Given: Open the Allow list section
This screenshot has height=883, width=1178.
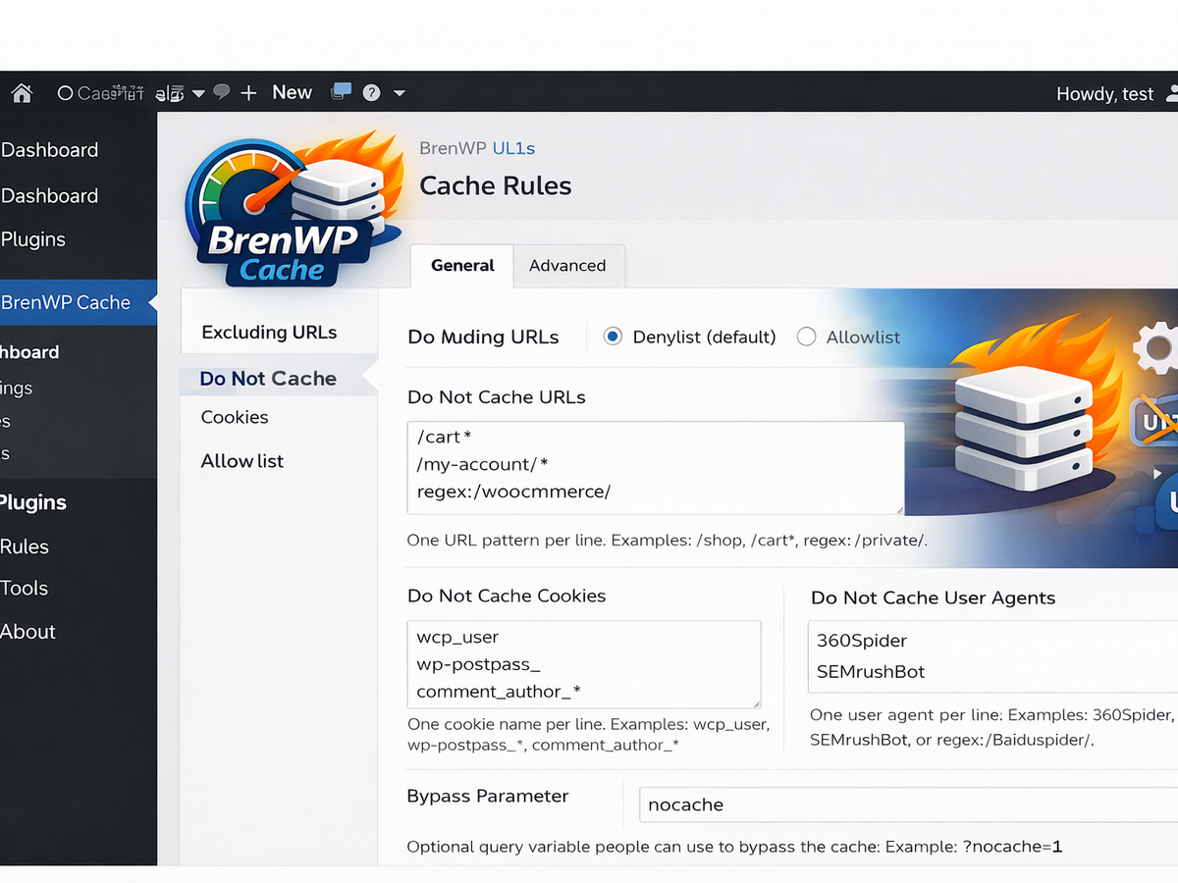Looking at the screenshot, I should [x=242, y=461].
